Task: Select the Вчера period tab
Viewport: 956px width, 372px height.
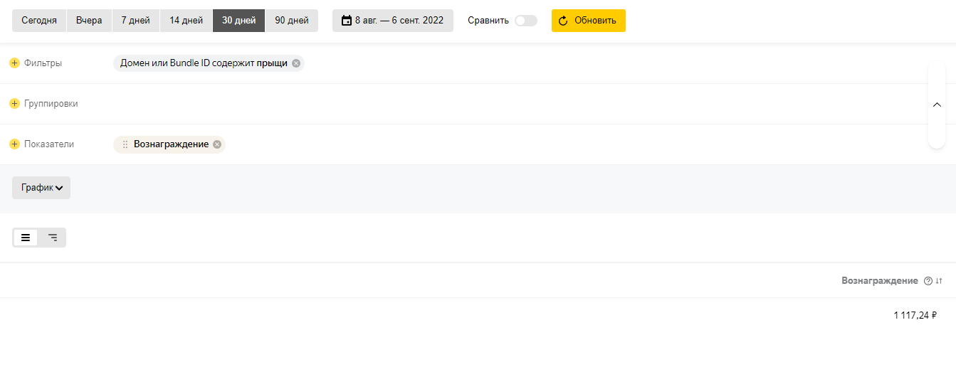Action: click(x=89, y=21)
